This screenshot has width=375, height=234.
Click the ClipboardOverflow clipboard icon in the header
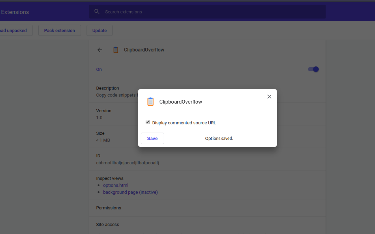click(116, 50)
